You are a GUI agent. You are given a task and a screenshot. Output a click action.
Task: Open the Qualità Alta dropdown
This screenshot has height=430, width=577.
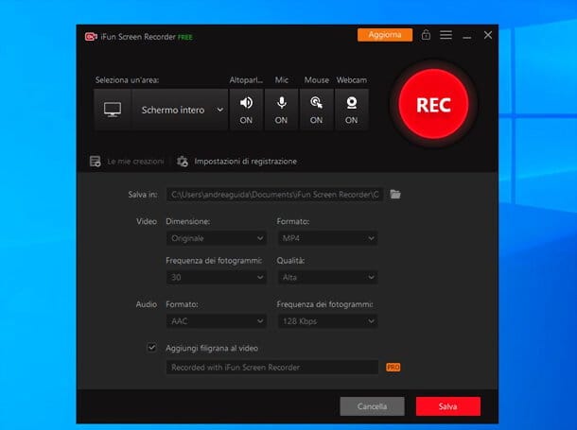pos(327,277)
